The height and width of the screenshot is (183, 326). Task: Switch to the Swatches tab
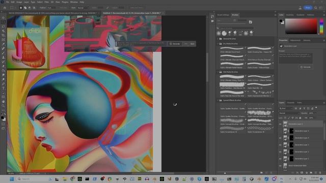click(290, 15)
